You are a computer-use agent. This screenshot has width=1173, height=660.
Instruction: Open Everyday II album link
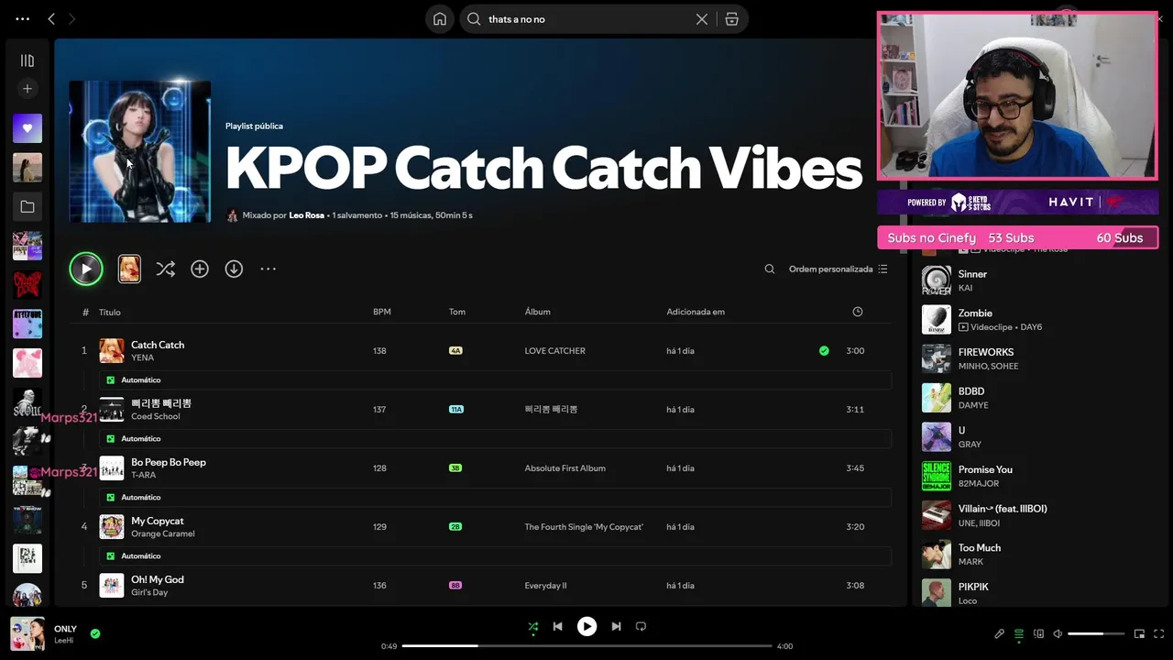545,586
